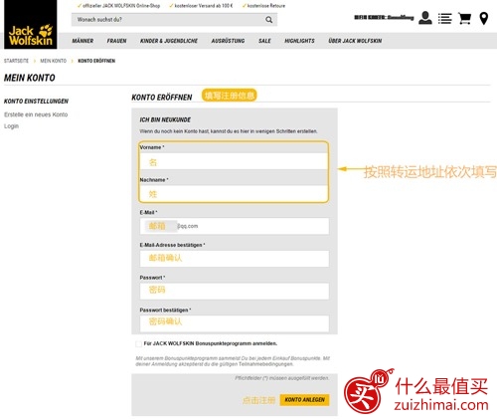Click the E-Mail-Adresse bestätigen field
Image resolution: width=497 pixels, height=419 pixels.
[x=235, y=259]
